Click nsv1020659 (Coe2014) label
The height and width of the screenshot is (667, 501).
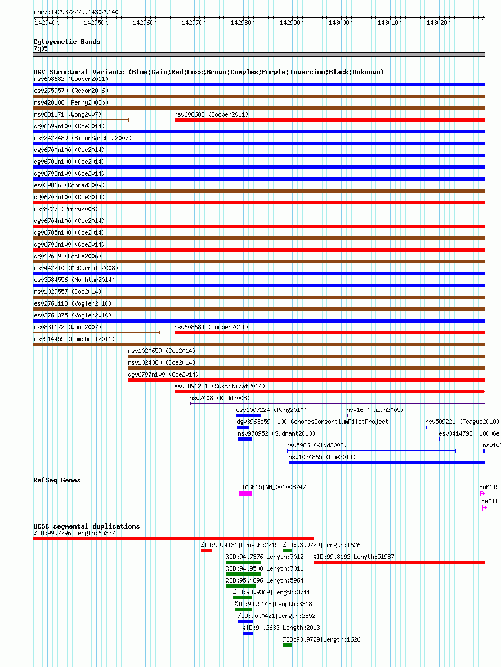coord(162,351)
